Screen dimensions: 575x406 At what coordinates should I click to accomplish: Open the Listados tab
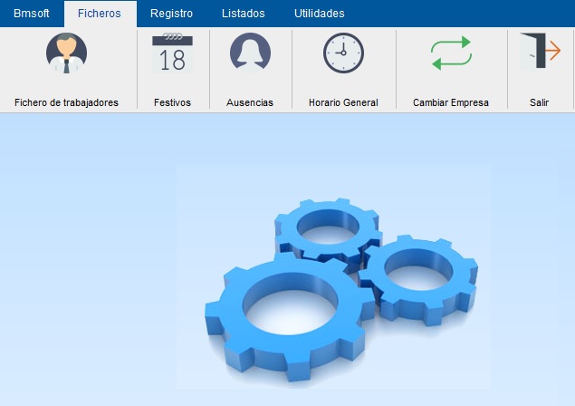pyautogui.click(x=243, y=14)
